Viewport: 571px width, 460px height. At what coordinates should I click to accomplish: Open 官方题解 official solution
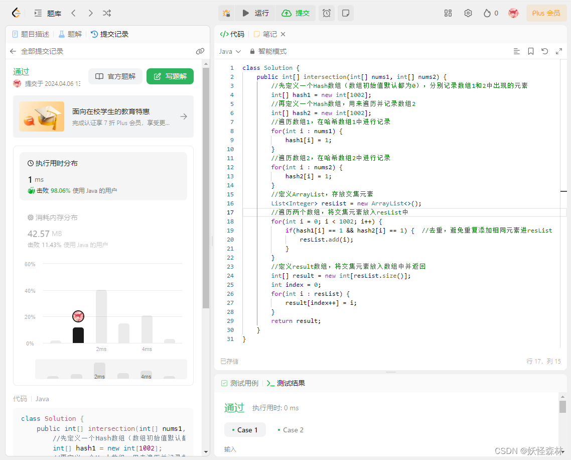115,76
